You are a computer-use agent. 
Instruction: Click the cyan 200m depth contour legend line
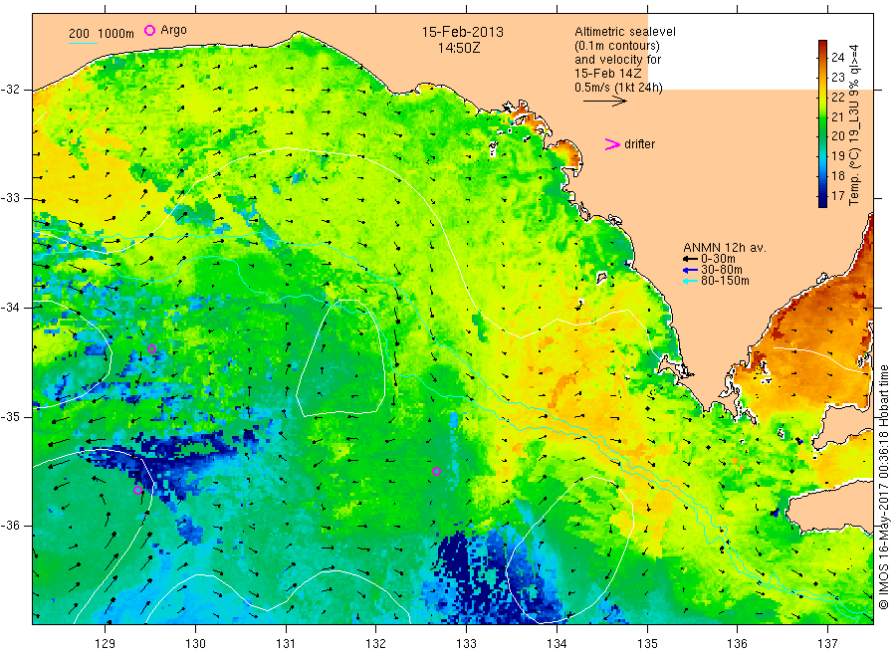[83, 43]
